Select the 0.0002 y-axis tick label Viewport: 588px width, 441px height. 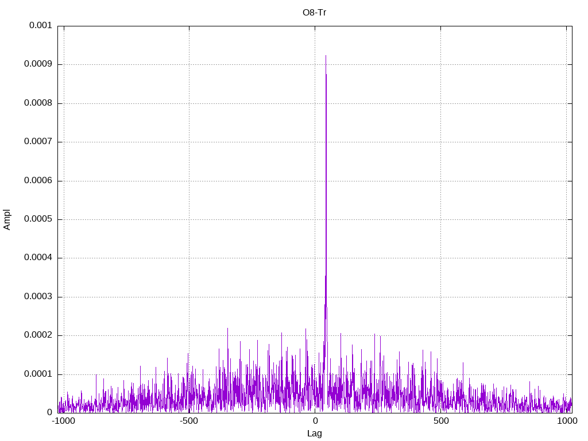click(x=38, y=335)
